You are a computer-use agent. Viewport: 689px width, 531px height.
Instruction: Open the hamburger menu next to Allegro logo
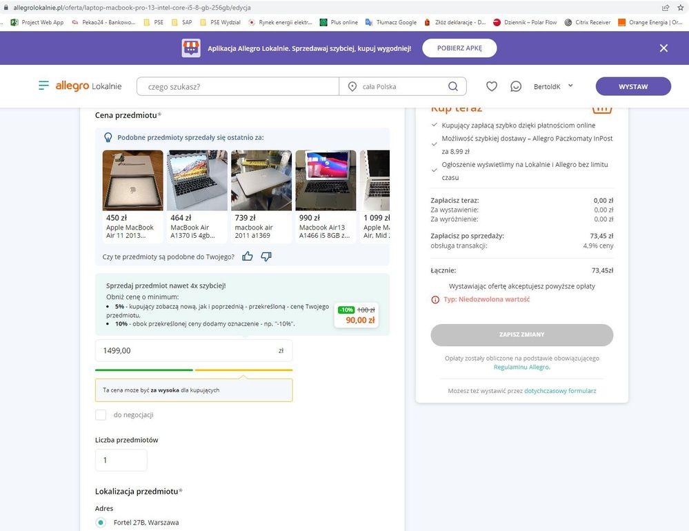click(x=43, y=86)
